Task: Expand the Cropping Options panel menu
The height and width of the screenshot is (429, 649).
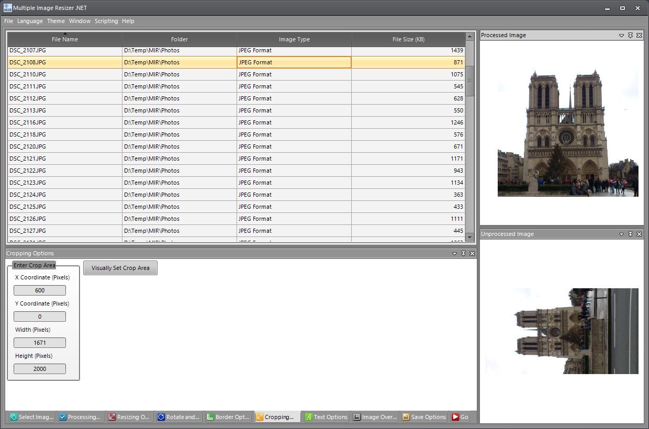Action: pos(454,253)
